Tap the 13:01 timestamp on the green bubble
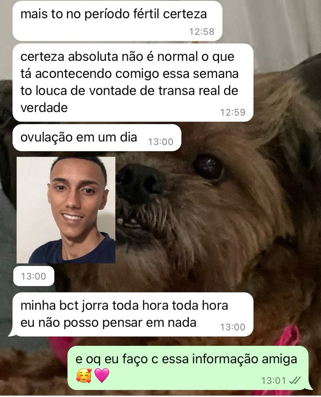Image resolution: width=321 pixels, height=397 pixels. pyautogui.click(x=273, y=381)
